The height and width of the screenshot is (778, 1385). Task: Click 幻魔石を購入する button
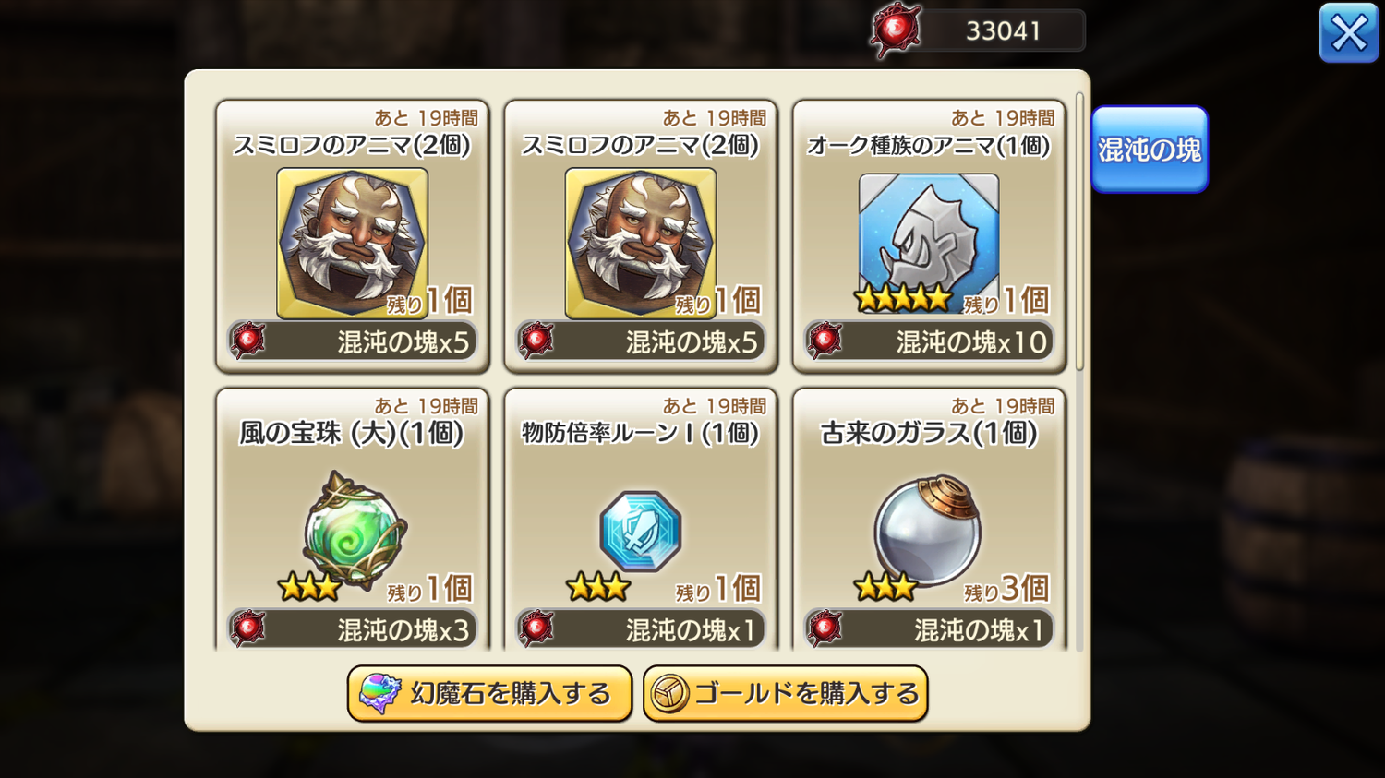(489, 694)
